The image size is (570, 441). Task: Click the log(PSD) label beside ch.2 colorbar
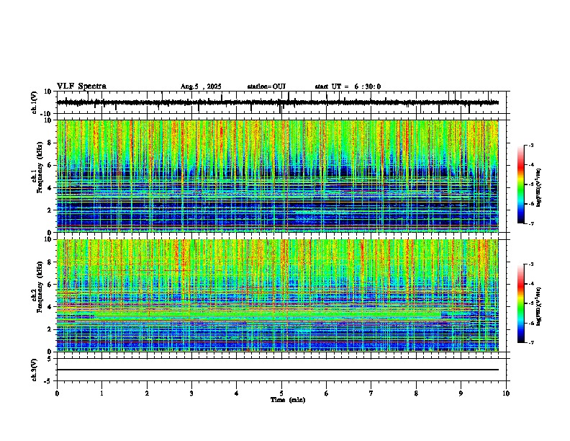(x=538, y=306)
